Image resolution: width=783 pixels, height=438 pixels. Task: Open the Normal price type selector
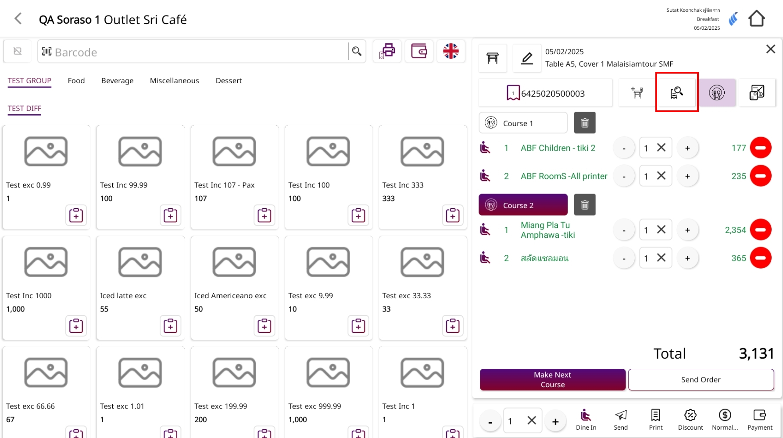coord(725,420)
